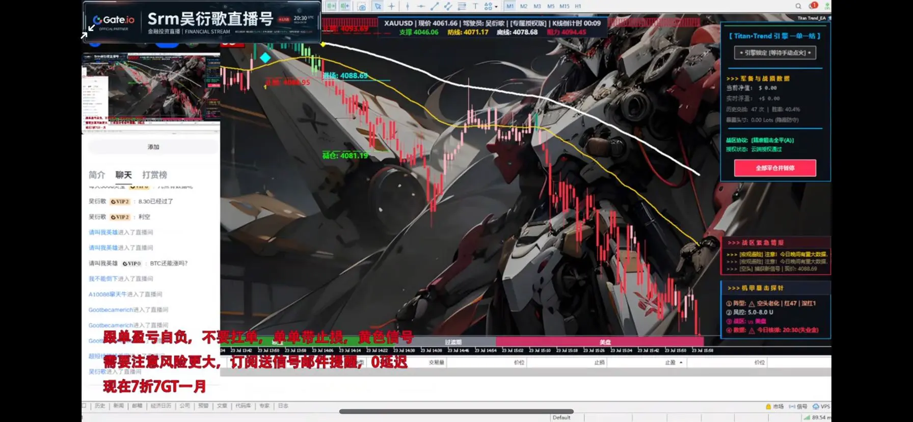Click username 我不能倒下 in chat
Viewport: 913px width, 422px height.
[x=103, y=279]
